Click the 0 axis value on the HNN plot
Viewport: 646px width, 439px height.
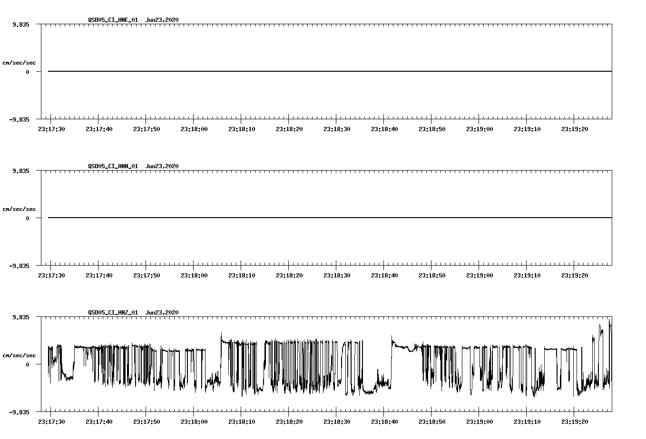(28, 218)
